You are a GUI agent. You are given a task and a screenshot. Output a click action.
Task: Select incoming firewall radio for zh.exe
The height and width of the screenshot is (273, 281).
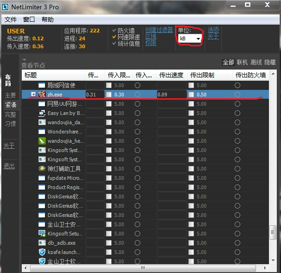pyautogui.click(x=137, y=95)
